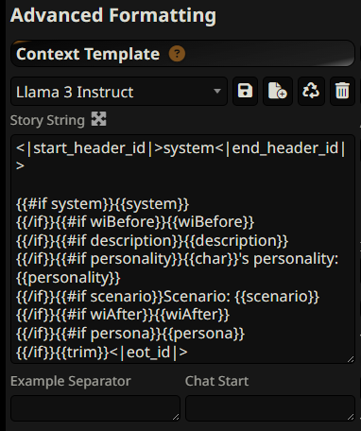This screenshot has width=361, height=431.
Task: Click inside the Chat Start input box
Action: [270, 408]
